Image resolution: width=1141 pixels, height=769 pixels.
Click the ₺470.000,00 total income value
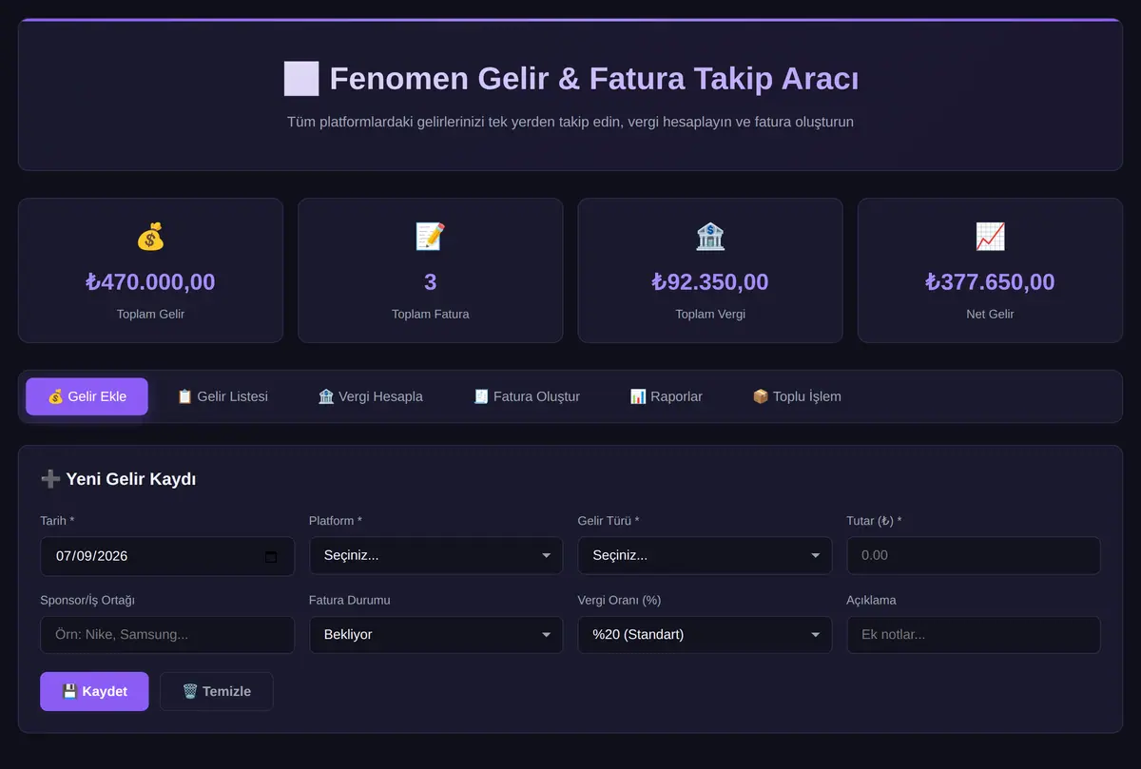150,282
